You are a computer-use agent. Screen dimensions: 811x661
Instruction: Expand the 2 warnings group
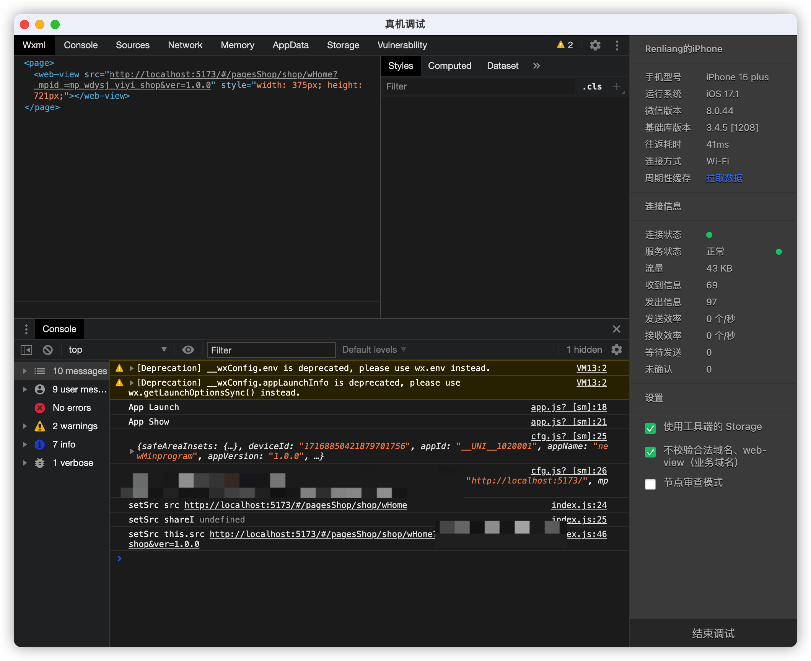[25, 426]
